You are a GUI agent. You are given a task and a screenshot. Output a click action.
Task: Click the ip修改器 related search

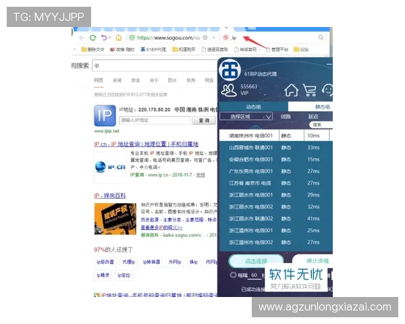pyautogui.click(x=105, y=262)
